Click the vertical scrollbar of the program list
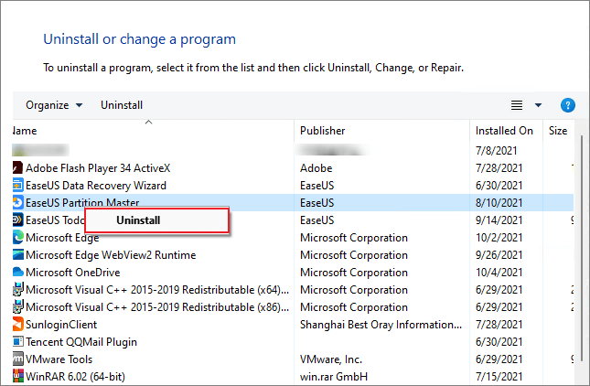This screenshot has height=386, width=590. click(x=582, y=256)
